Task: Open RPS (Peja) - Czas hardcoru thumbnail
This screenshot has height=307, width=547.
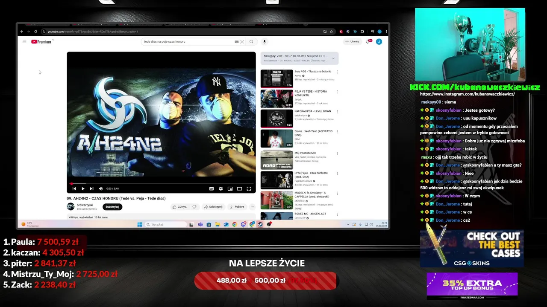Action: [277, 180]
